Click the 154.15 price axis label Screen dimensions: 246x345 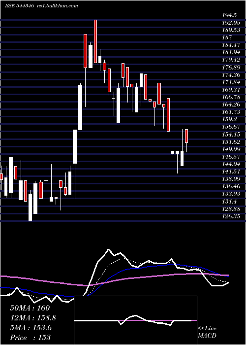tap(231, 134)
